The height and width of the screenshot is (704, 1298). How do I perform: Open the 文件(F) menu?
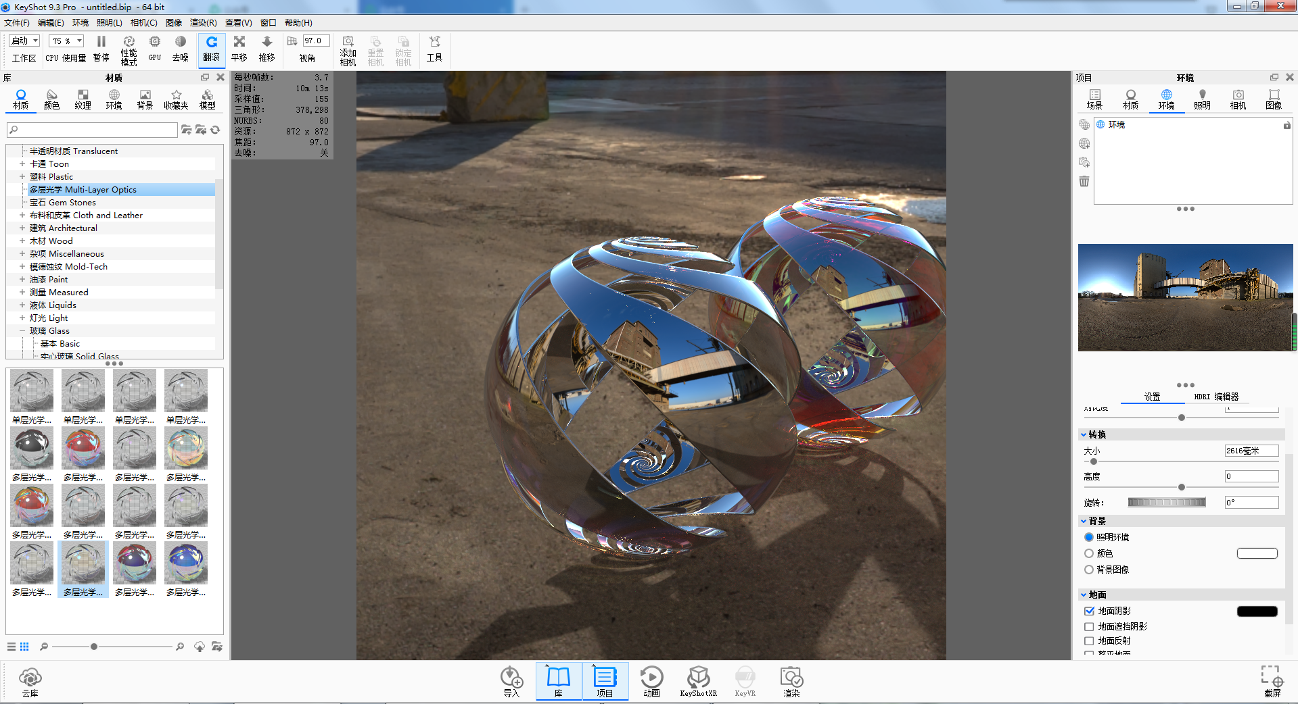[x=17, y=23]
